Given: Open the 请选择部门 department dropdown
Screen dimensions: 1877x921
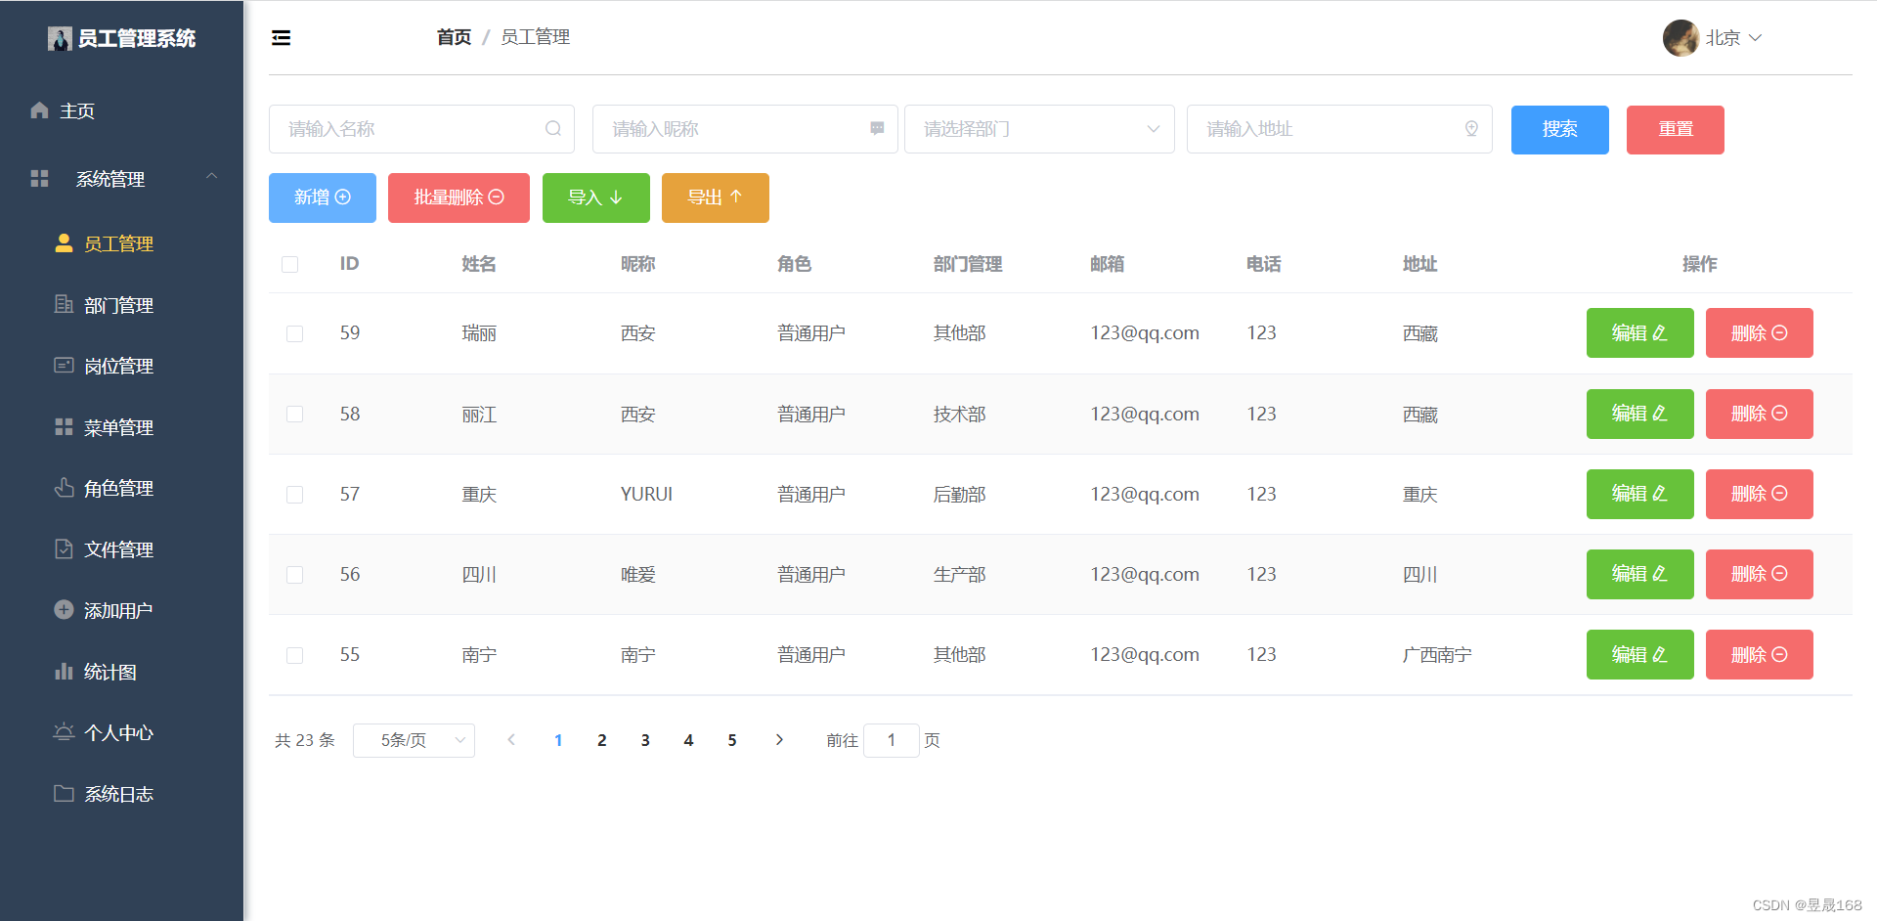Looking at the screenshot, I should click(x=1039, y=129).
